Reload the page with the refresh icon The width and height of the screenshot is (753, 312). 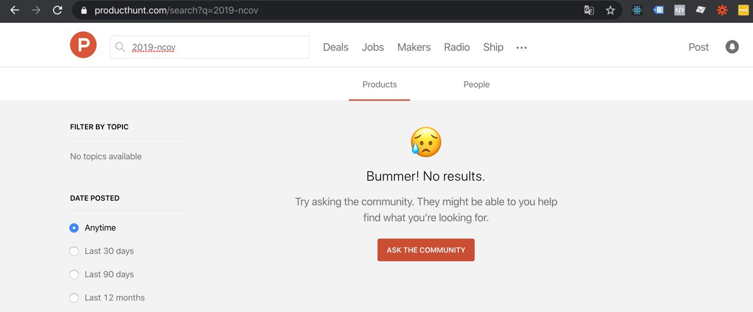coord(57,10)
